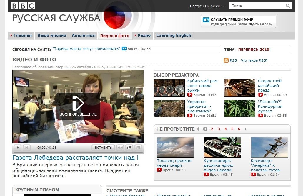Click the red video icon under Кубинский ром
Image resolution: width=303 pixels, height=196 pixels.
click(190, 95)
